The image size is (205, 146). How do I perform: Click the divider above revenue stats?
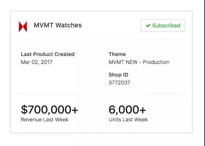coord(101,94)
